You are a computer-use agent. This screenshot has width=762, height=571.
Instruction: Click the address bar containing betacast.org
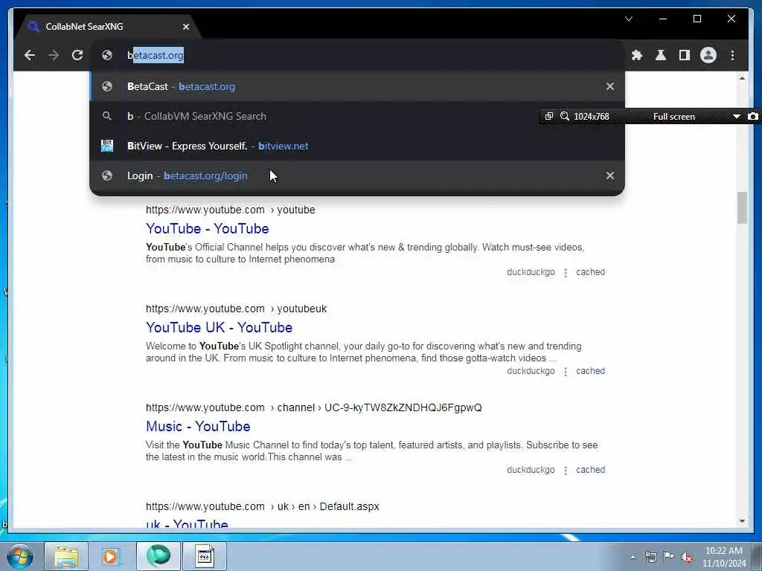(357, 55)
